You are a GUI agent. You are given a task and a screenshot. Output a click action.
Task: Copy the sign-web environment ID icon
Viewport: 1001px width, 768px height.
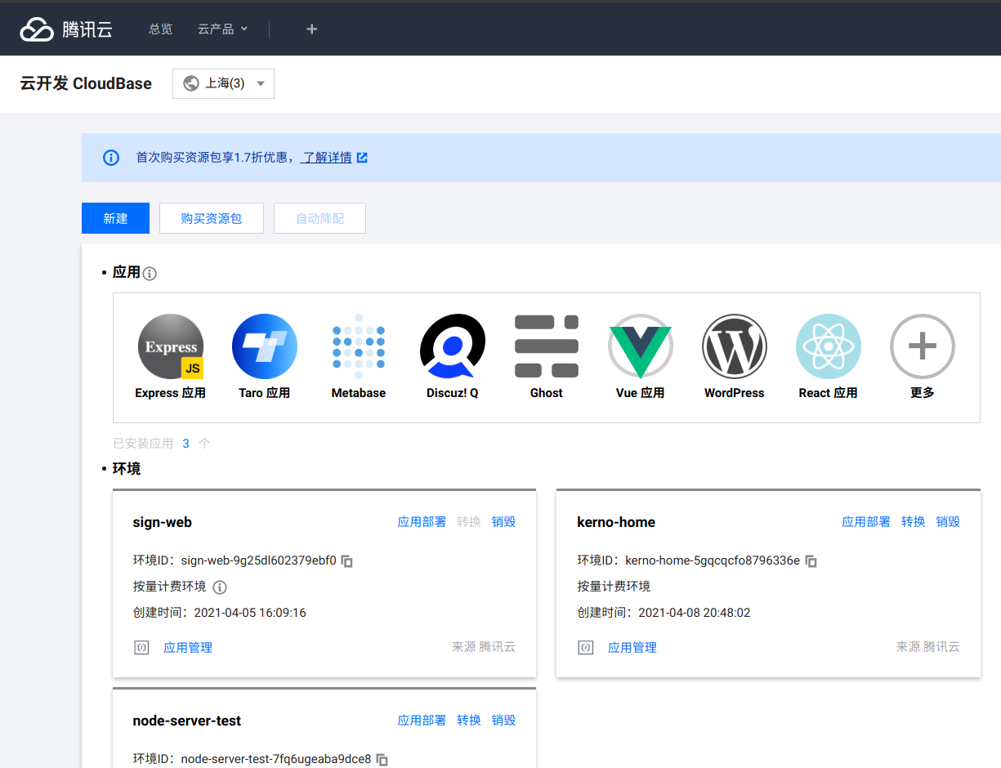point(347,561)
